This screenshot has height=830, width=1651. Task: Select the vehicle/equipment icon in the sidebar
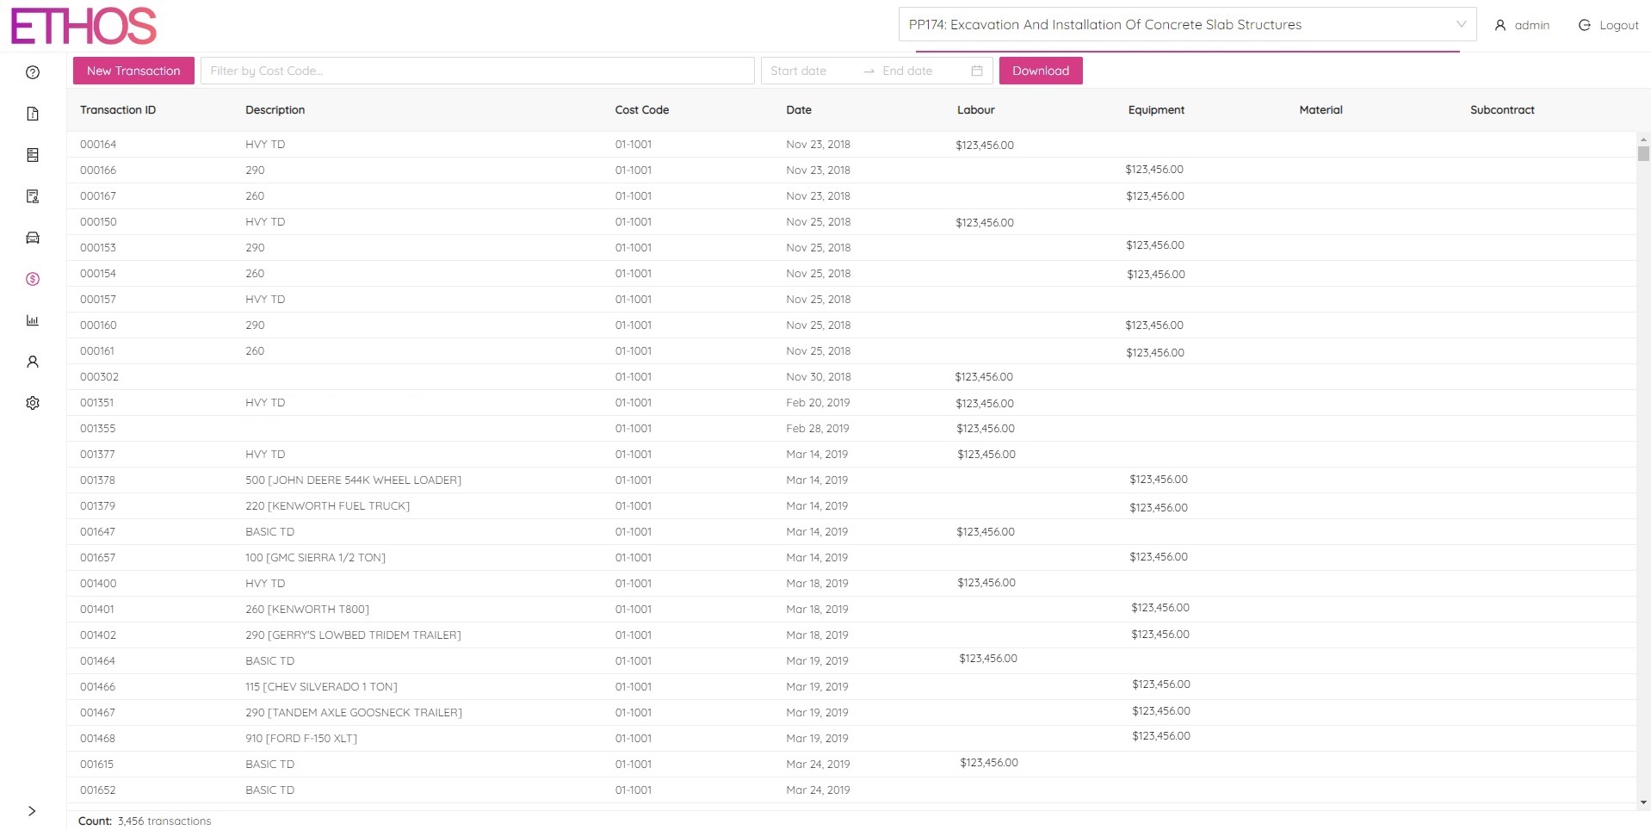[x=32, y=238]
